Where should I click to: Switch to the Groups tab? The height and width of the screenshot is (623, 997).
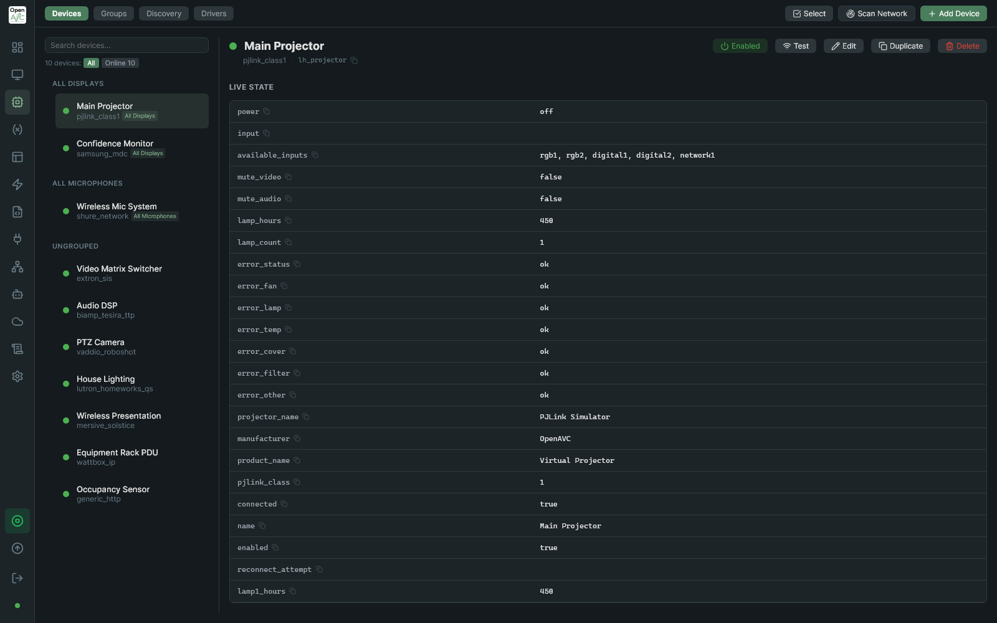(113, 14)
